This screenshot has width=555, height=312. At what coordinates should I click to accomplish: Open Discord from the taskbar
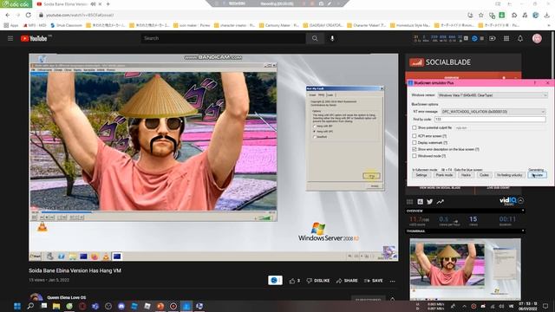point(121,306)
